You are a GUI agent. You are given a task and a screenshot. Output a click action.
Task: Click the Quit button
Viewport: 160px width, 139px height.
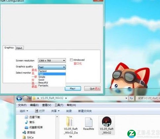click(x=92, y=88)
